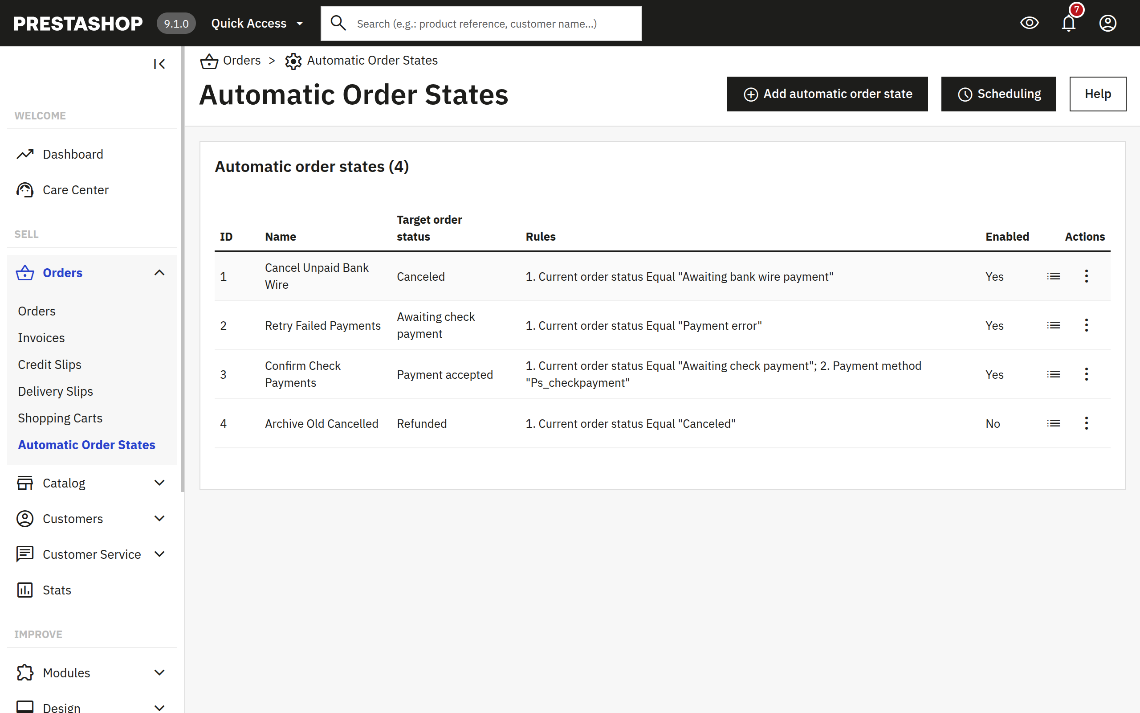Click the Care Center sidebar label
The width and height of the screenshot is (1140, 713).
tap(75, 190)
